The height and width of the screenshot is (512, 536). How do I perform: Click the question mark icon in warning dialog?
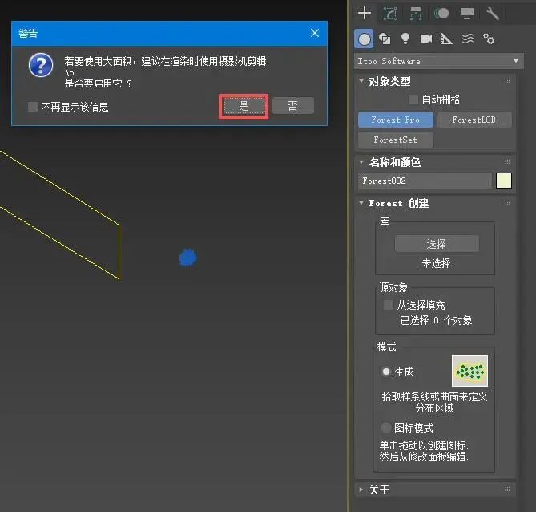[x=41, y=65]
